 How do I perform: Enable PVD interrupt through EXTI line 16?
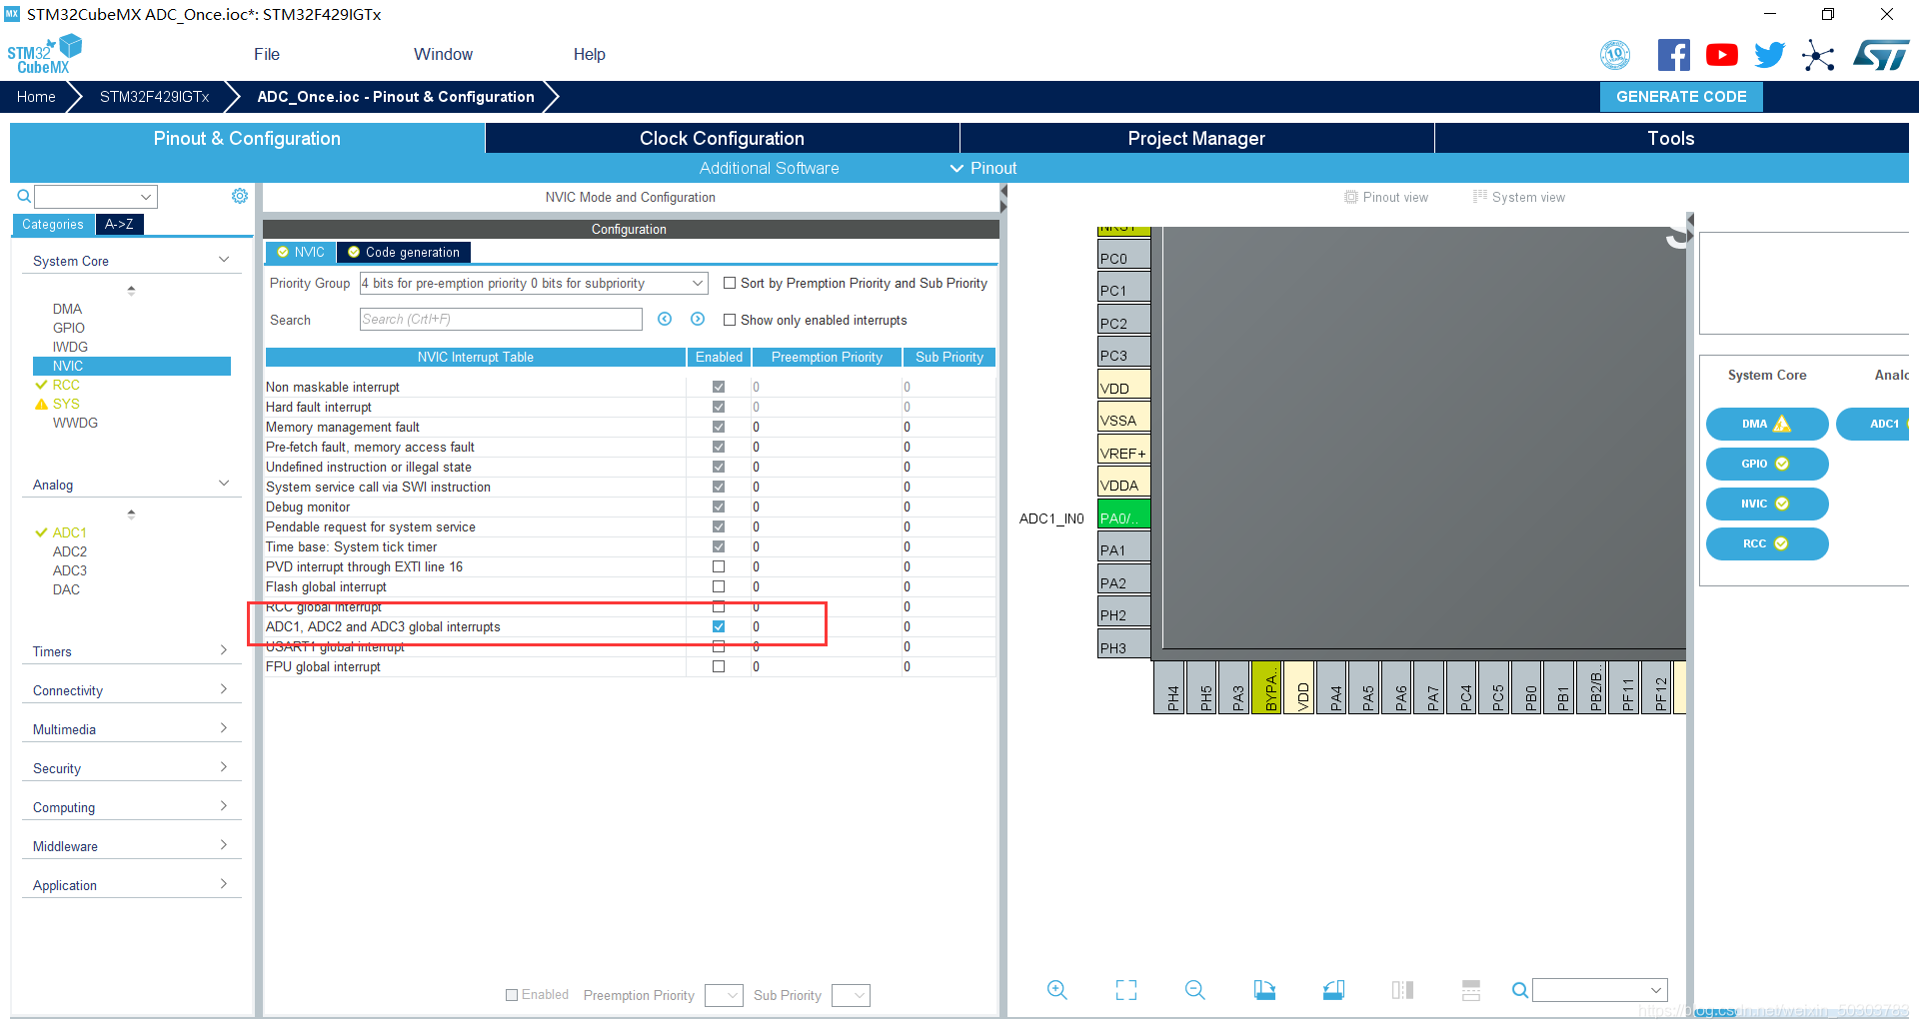coord(718,566)
